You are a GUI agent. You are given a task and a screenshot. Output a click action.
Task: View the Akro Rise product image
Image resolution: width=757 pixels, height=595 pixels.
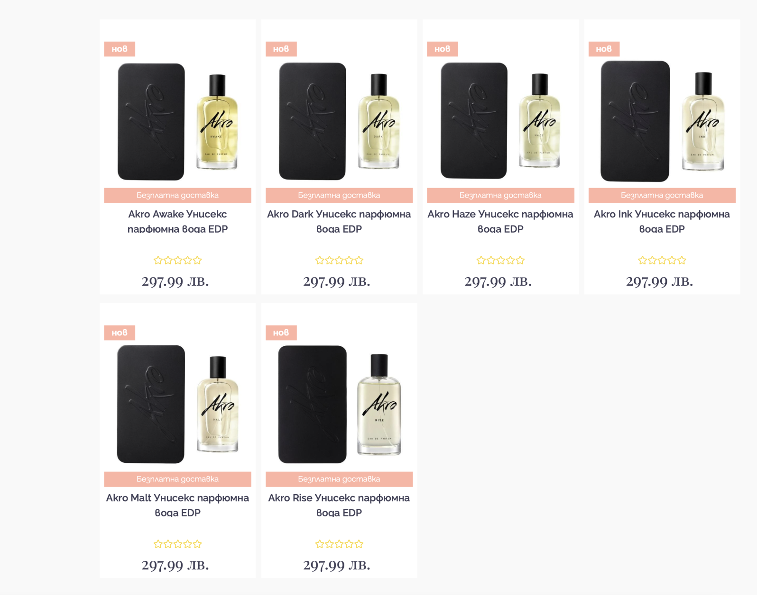point(339,404)
